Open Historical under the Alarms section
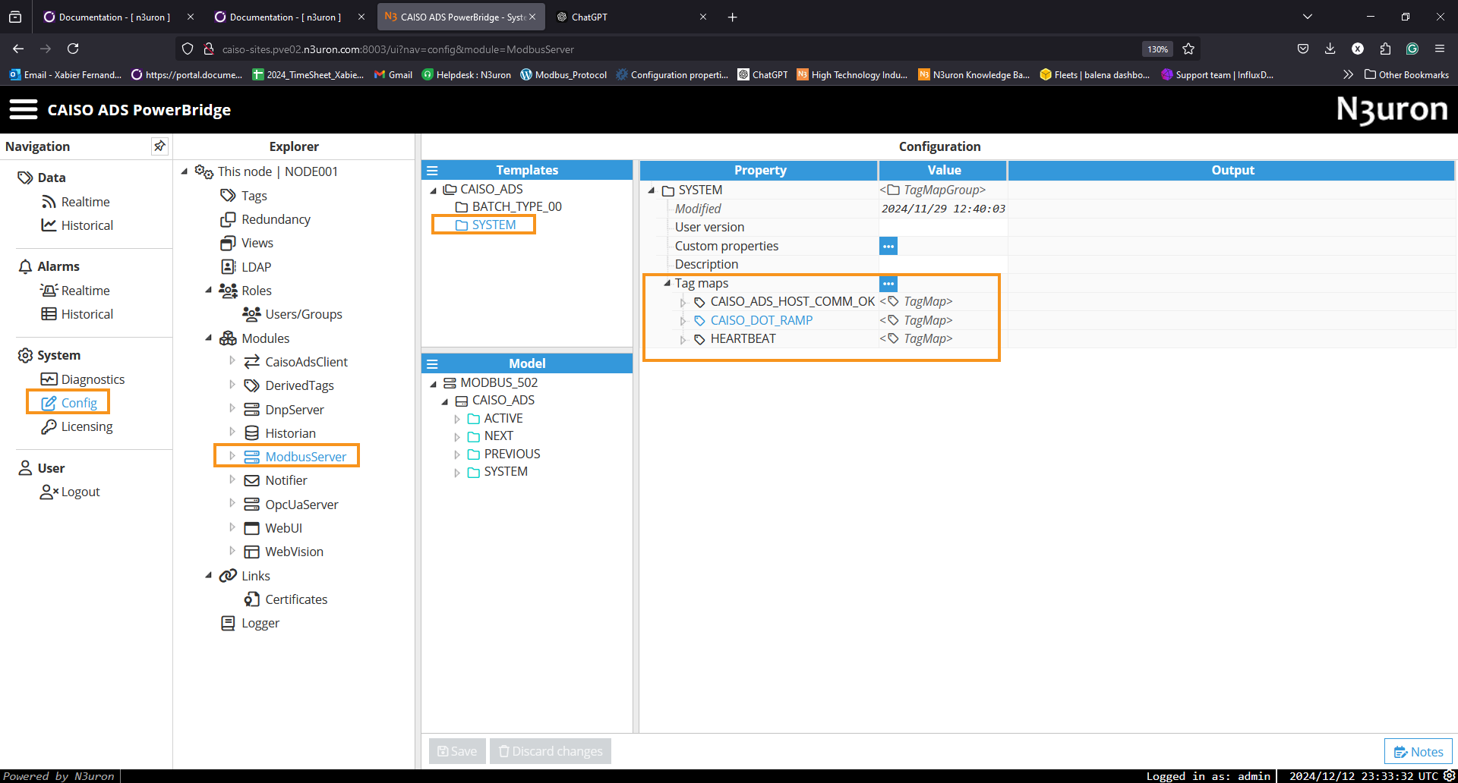This screenshot has width=1458, height=783. coord(77,314)
